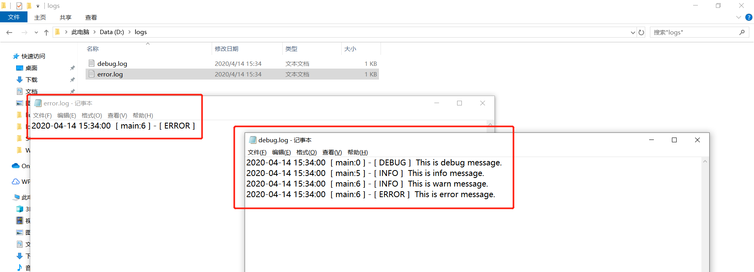
Task: Click the debug.log Notepad title icon
Action: 253,140
